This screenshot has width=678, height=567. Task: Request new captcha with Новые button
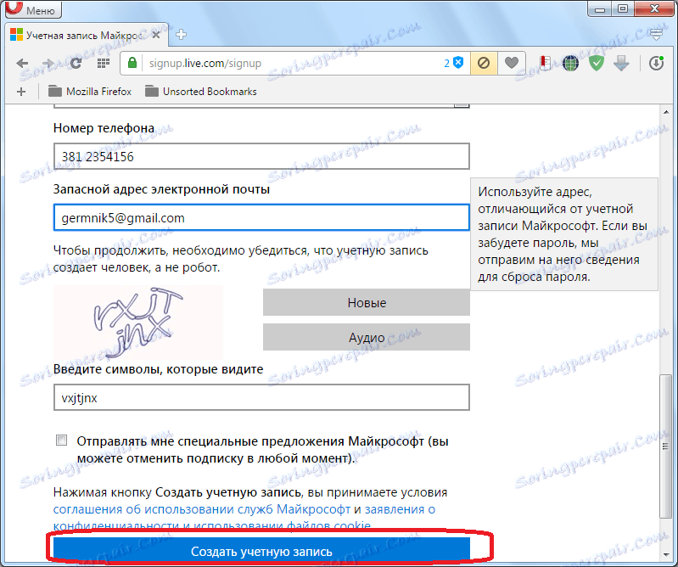(x=367, y=303)
